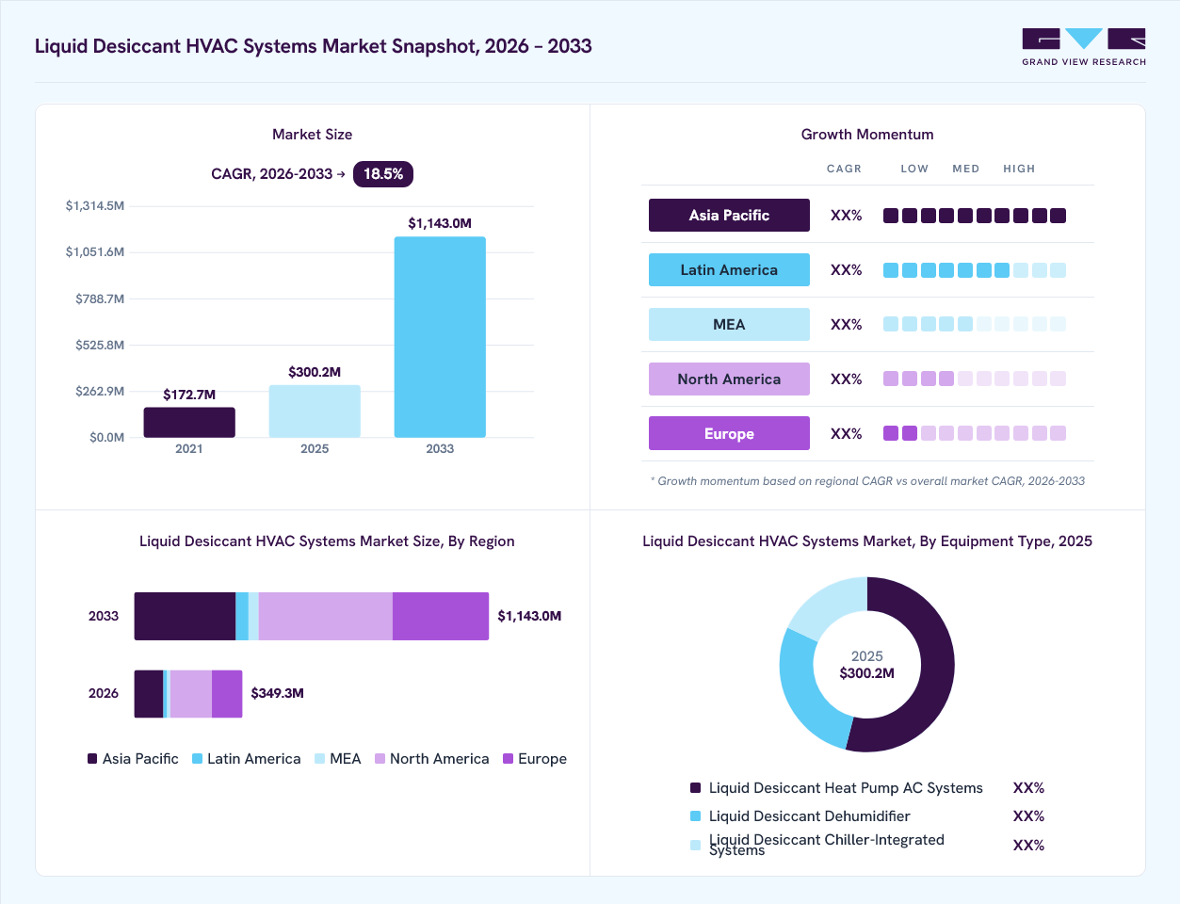This screenshot has width=1180, height=904.
Task: Click the MED column header
Action: click(x=966, y=169)
